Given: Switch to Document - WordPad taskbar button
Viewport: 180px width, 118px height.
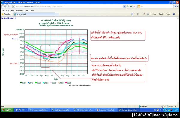Looking at the screenshot, I should (106, 110).
